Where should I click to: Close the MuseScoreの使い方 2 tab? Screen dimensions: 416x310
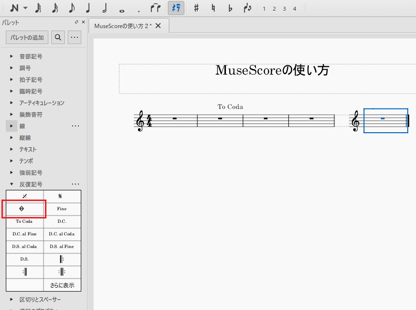tap(158, 26)
